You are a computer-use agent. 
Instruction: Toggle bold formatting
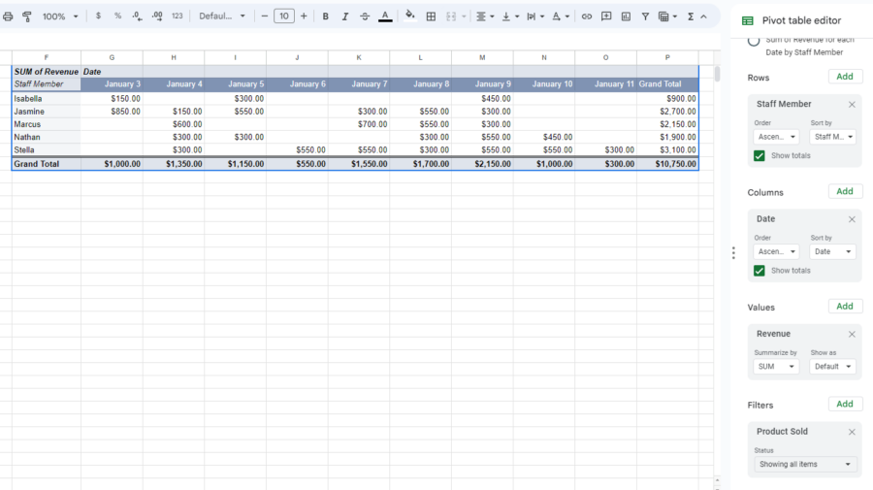point(325,16)
